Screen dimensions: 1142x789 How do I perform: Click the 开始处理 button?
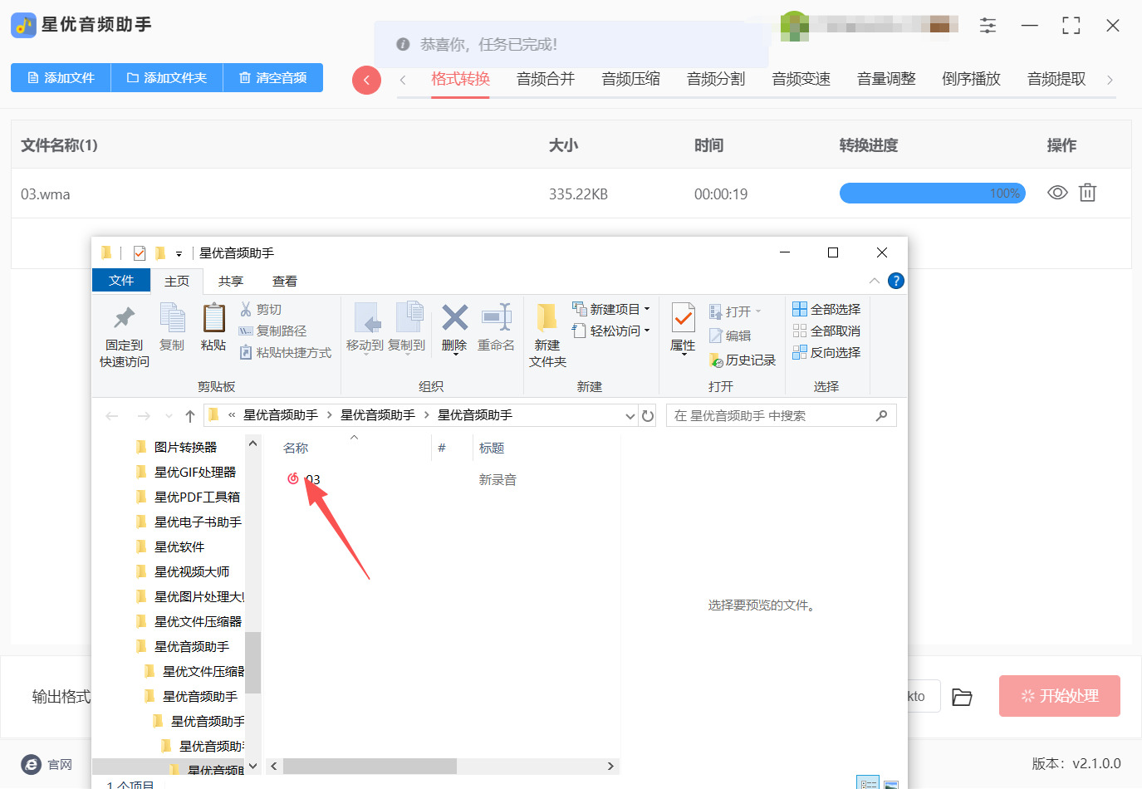[x=1060, y=696]
